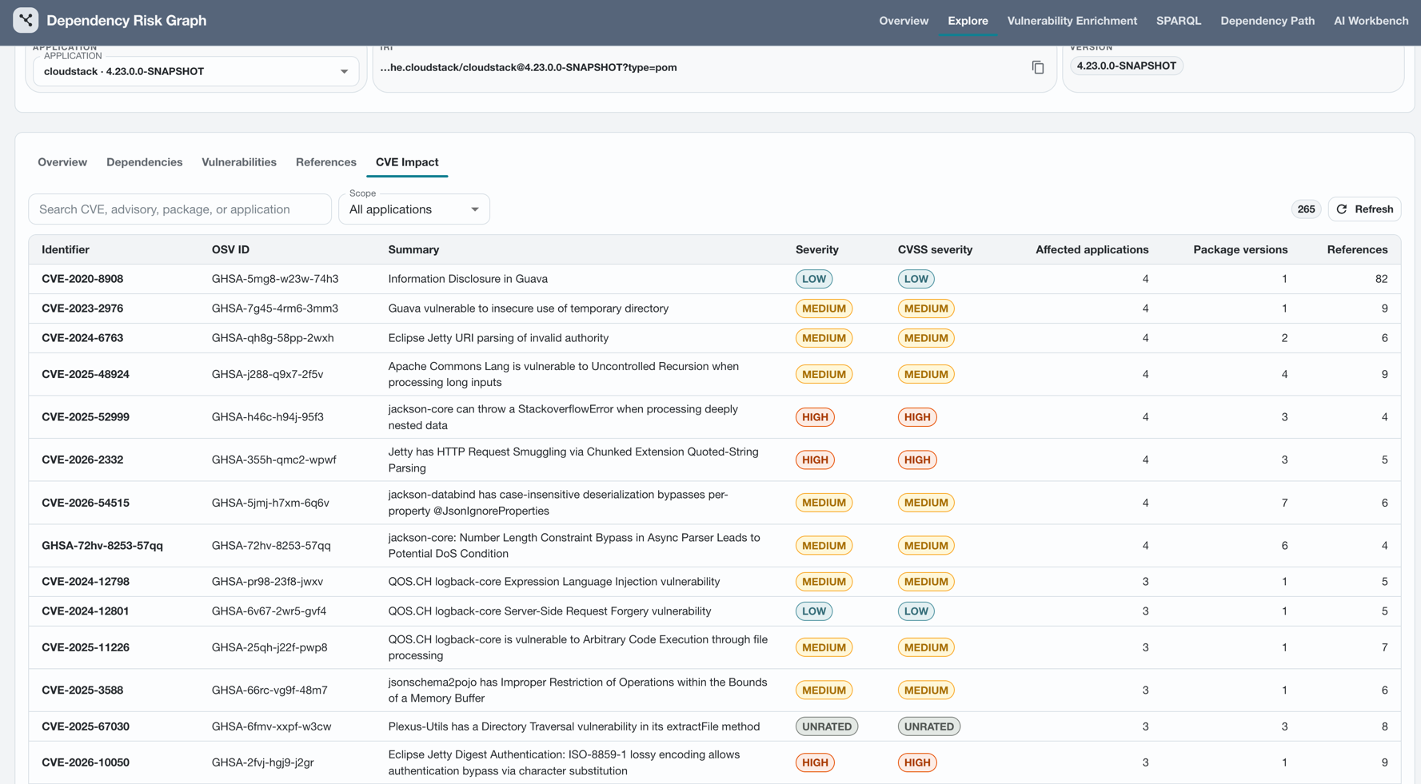
Task: Select the CVE Impact tab
Action: click(x=407, y=162)
